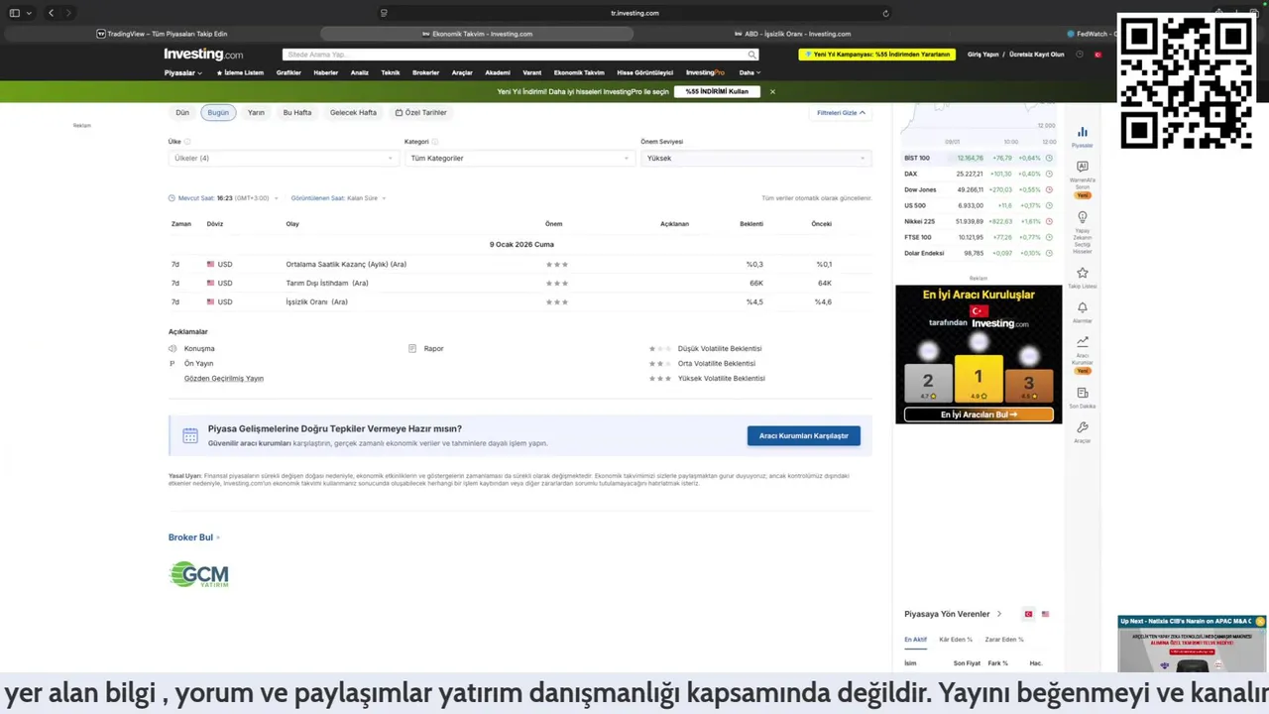Image resolution: width=1269 pixels, height=714 pixels.
Task: Select the Kâr Eden % tab
Action: (x=956, y=640)
